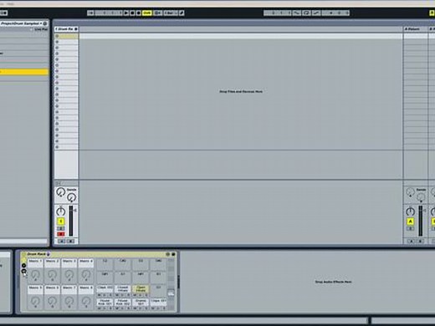Select the Snare 001 drum pad
Image resolution: width=435 pixels, height=326 pixels.
[x=141, y=303]
